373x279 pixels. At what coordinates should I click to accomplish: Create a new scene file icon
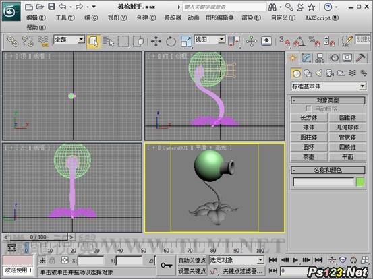pos(29,7)
